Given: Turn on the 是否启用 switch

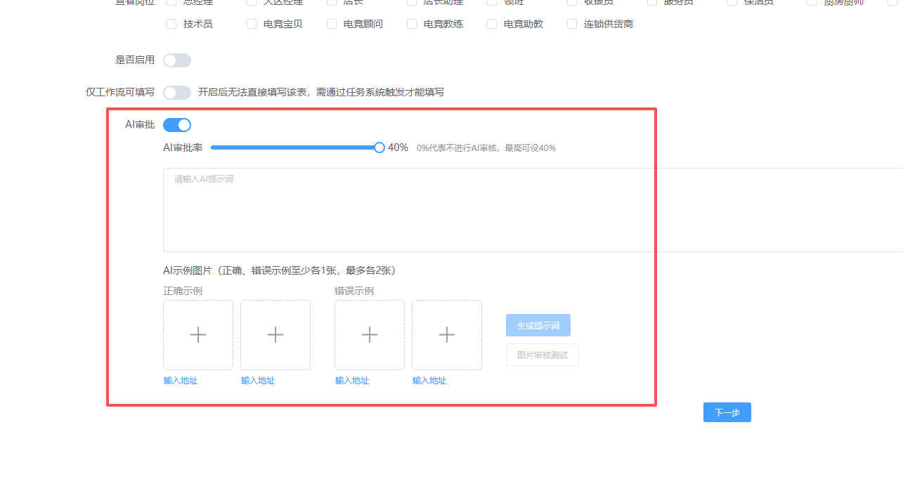Looking at the screenshot, I should point(177,60).
